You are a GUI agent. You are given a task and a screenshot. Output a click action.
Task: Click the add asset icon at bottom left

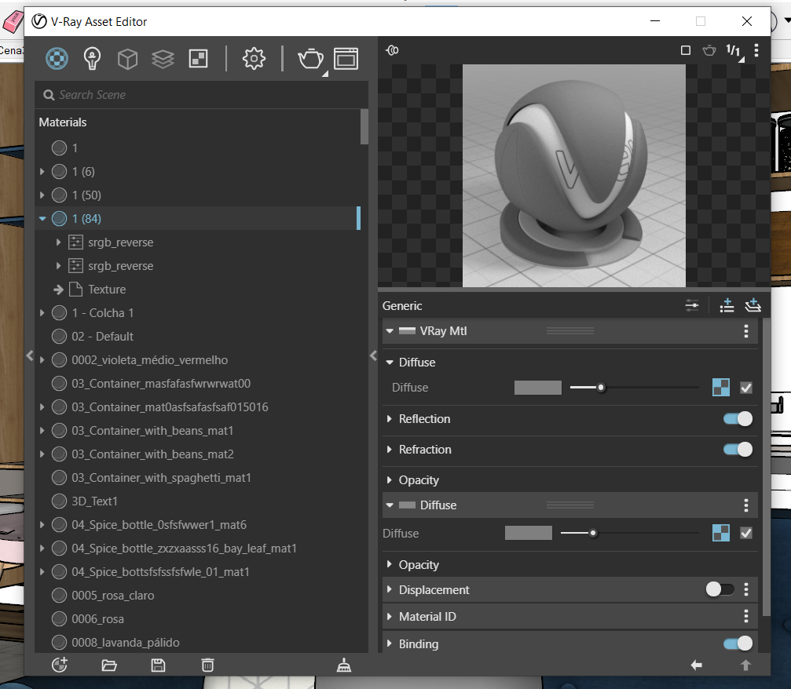60,665
